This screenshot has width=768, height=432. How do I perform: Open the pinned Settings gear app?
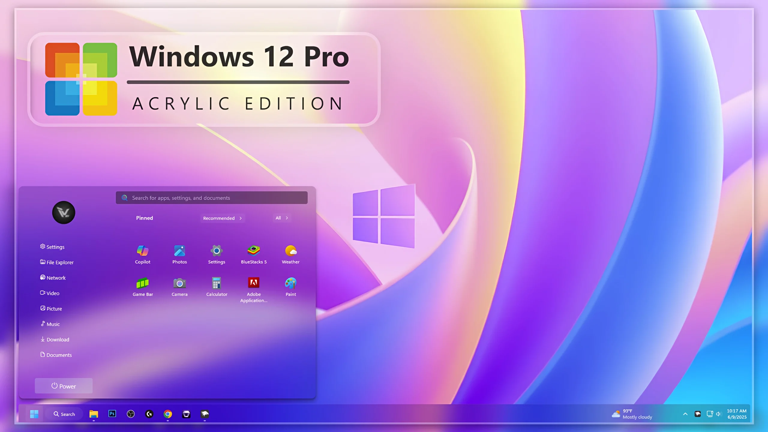(216, 254)
